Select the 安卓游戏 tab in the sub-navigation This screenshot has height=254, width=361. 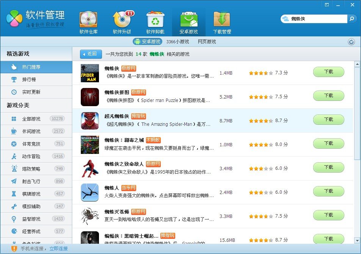147,42
